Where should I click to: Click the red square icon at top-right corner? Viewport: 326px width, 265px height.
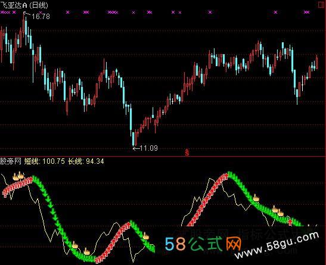[x=322, y=5]
